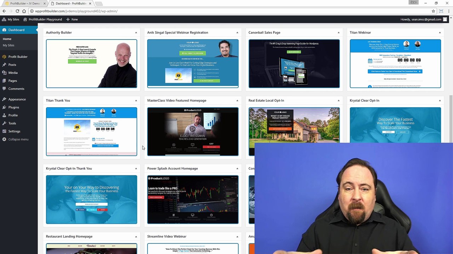The height and width of the screenshot is (254, 453).
Task: Toggle the Canonball Sales Page panel arrow
Action: (x=338, y=32)
